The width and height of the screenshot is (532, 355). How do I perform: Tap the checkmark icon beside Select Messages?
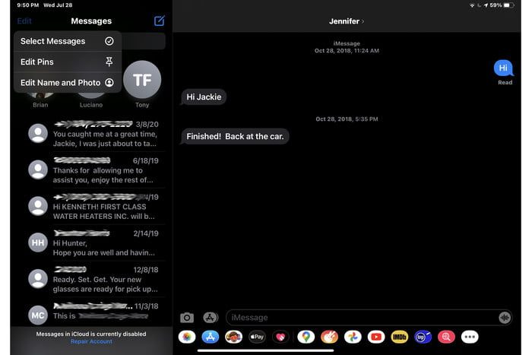pyautogui.click(x=109, y=41)
